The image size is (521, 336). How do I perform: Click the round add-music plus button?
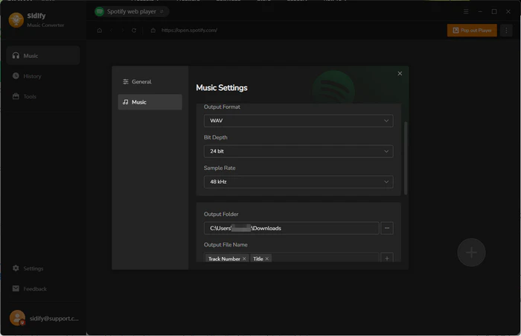click(471, 253)
